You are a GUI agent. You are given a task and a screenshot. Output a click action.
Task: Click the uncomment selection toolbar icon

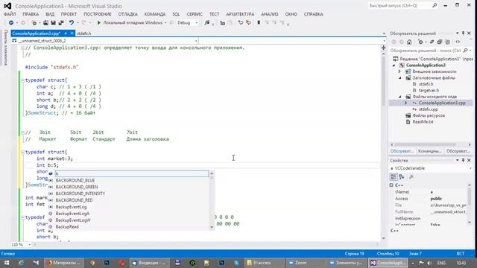pyautogui.click(x=248, y=23)
